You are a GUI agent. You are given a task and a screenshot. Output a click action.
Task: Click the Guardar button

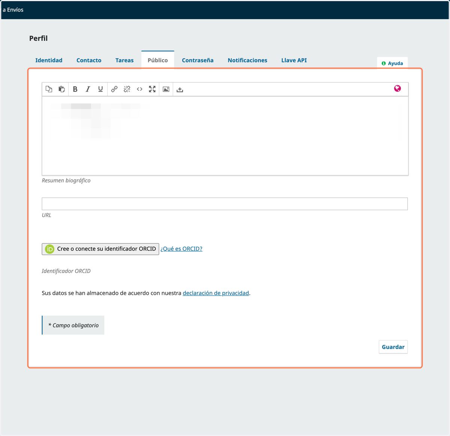393,347
